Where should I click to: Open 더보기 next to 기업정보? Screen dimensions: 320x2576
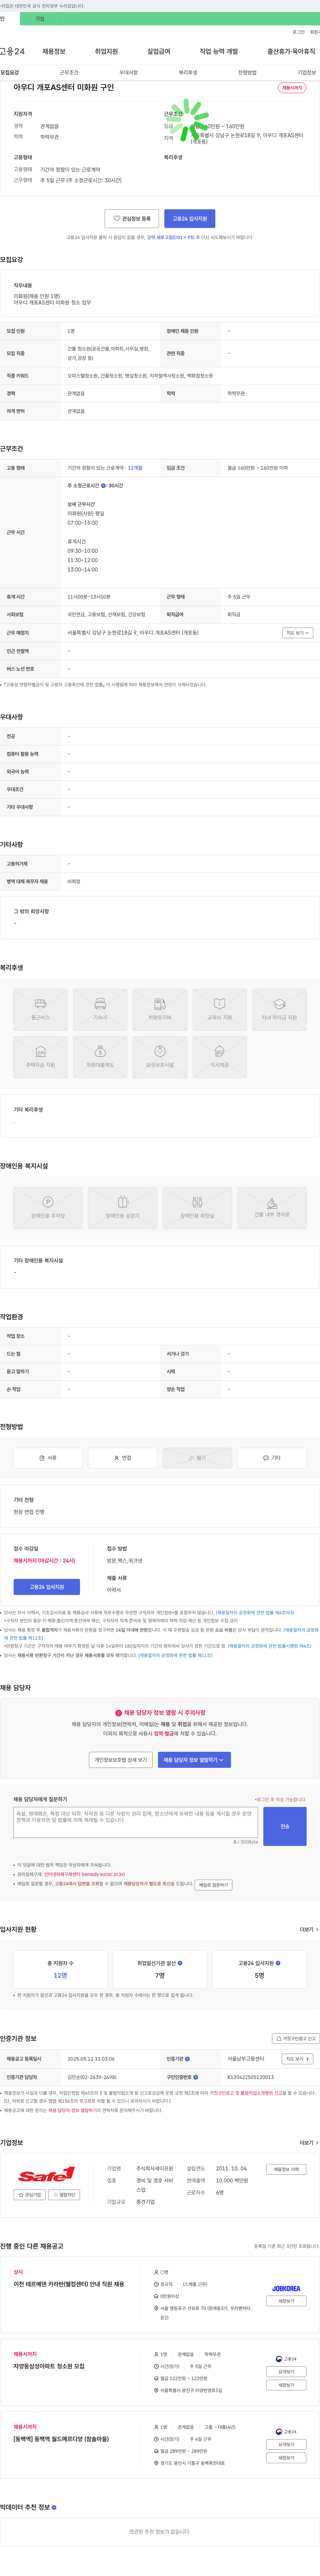click(309, 2143)
